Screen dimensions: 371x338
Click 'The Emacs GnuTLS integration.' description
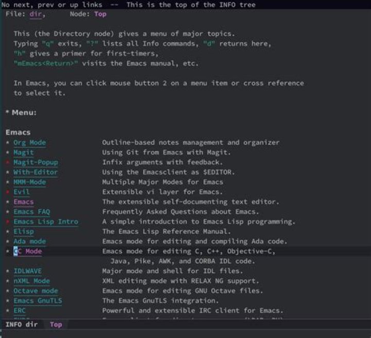160,301
